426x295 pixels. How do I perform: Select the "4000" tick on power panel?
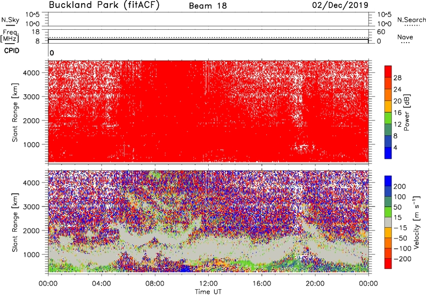(x=31, y=73)
